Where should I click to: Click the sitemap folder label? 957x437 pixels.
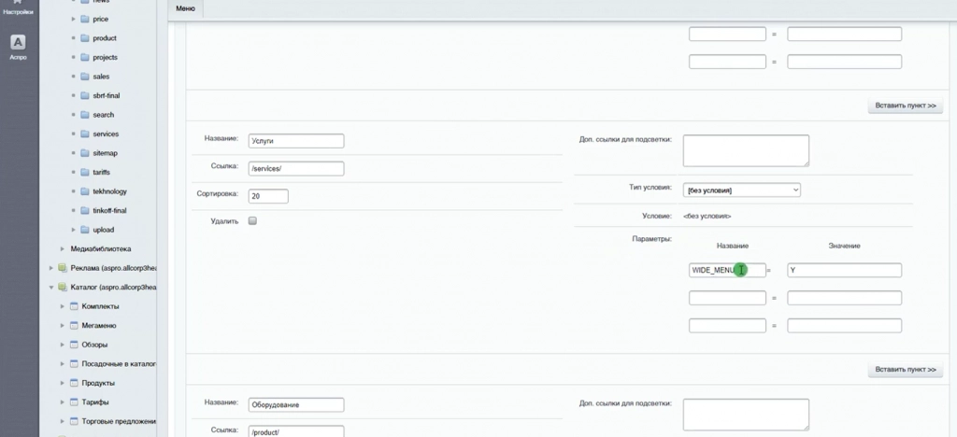tap(105, 153)
